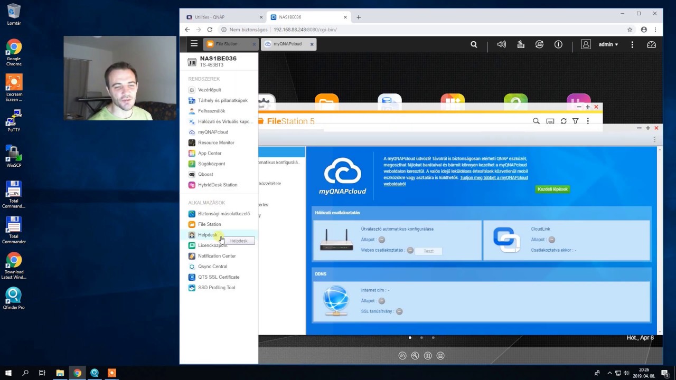Open external devices icon in QTS bar
The width and height of the screenshot is (676, 380).
[539, 45]
